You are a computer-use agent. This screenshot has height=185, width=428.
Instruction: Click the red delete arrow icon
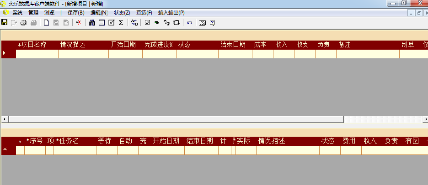point(79,22)
